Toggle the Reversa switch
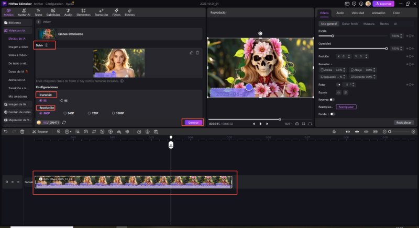The width and height of the screenshot is (419, 228). (332, 99)
